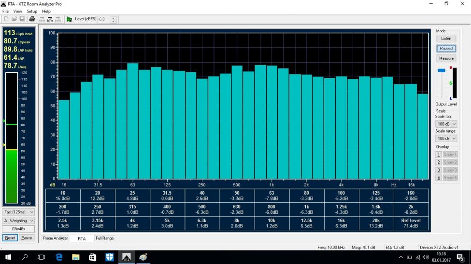471x264 pixels.
Task: Select the RTA tab
Action: click(82, 238)
